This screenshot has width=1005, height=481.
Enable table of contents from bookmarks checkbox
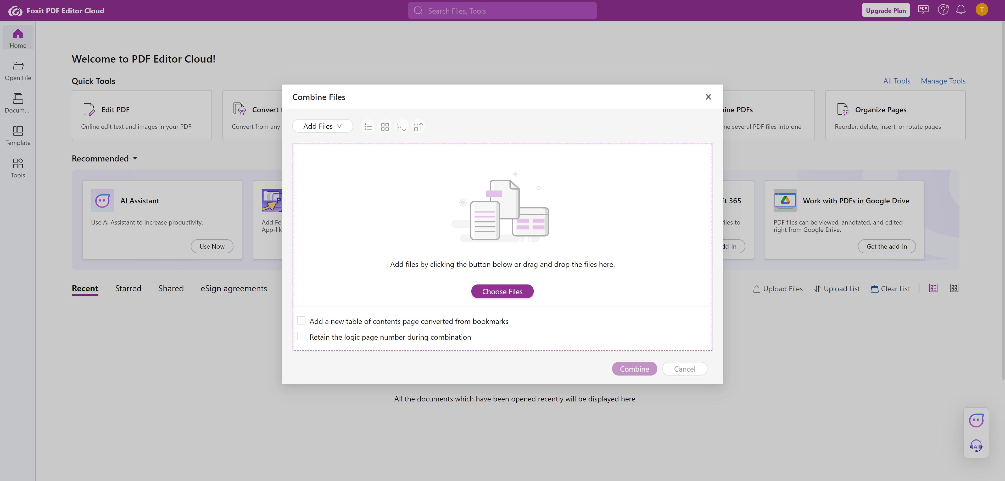tap(301, 321)
